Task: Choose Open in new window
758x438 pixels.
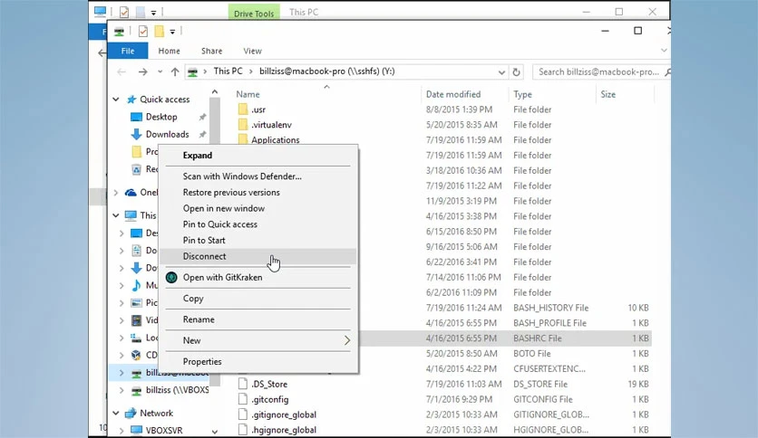Action: (258, 208)
